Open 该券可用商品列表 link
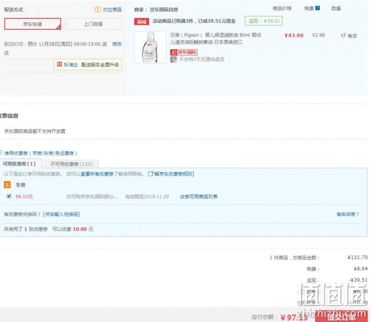This screenshot has width=371, height=322. pos(199,196)
